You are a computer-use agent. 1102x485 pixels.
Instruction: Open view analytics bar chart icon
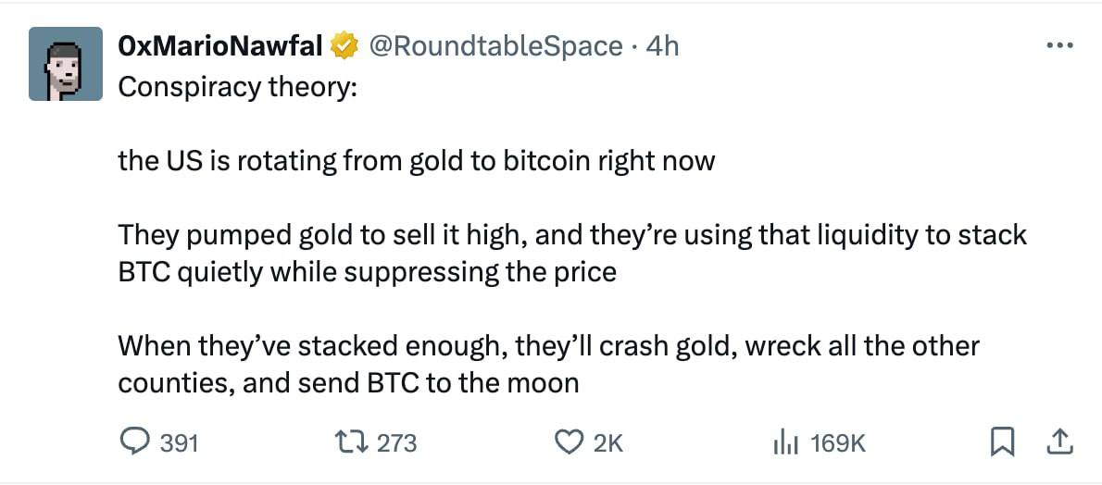point(784,443)
